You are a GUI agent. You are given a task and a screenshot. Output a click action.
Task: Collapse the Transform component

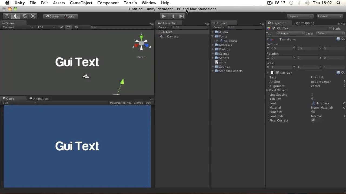coord(268,39)
